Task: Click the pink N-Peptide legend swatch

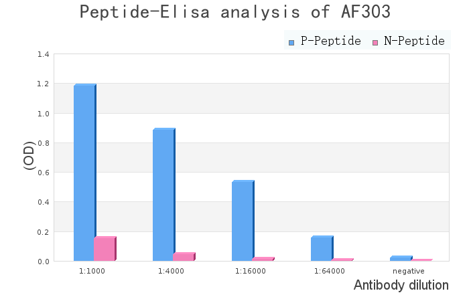Action: coord(375,42)
